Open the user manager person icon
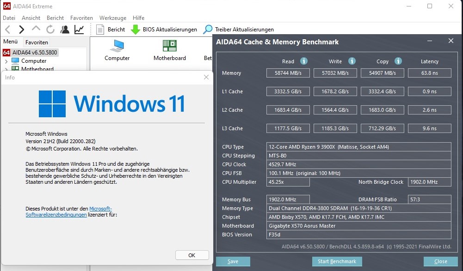Image resolution: width=463 pixels, height=271 pixels. pos(65,30)
